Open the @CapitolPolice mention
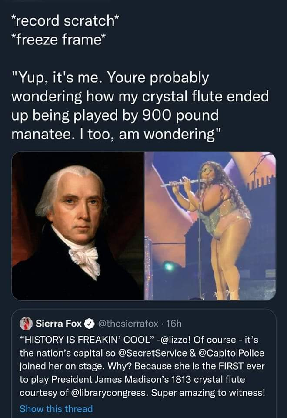The width and height of the screenshot is (287, 418). pyautogui.click(x=231, y=353)
